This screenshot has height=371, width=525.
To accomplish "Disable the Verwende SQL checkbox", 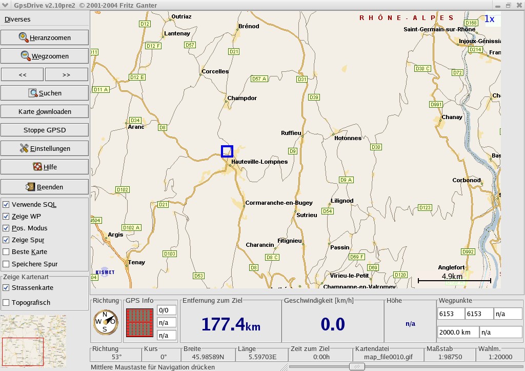I will (6, 204).
